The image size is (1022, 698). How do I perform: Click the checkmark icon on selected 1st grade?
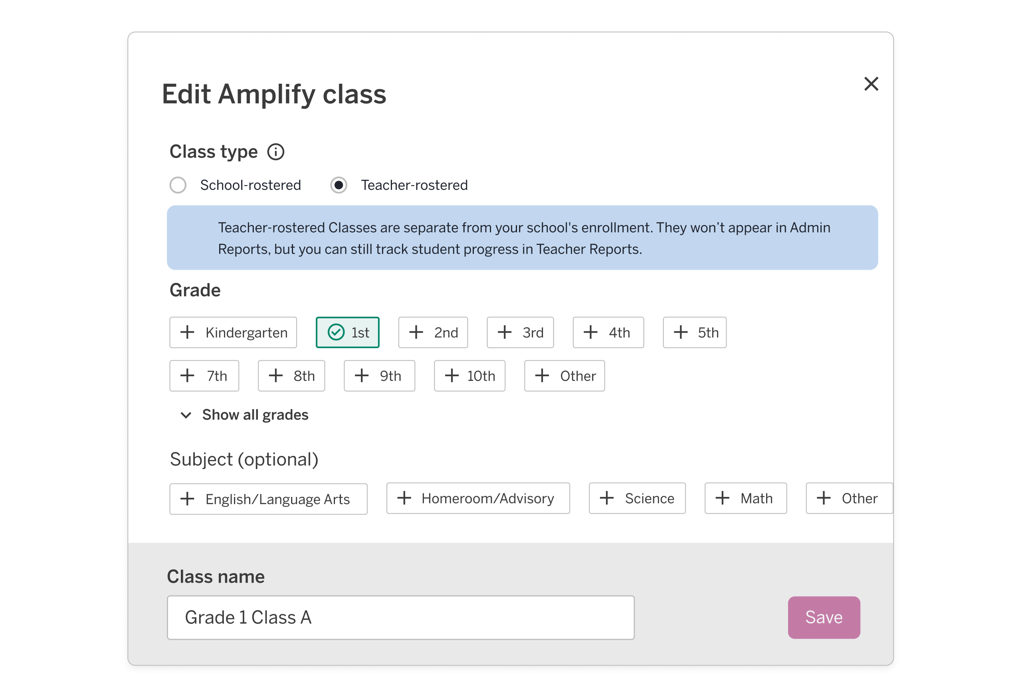pyautogui.click(x=336, y=333)
